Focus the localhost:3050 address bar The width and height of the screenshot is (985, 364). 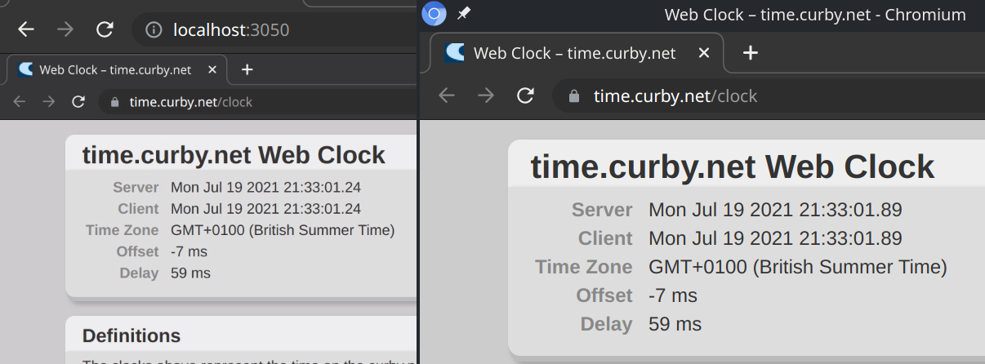coord(274,30)
